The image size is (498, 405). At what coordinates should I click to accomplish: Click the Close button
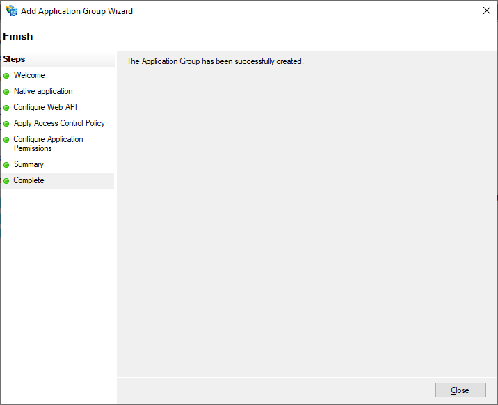[460, 390]
